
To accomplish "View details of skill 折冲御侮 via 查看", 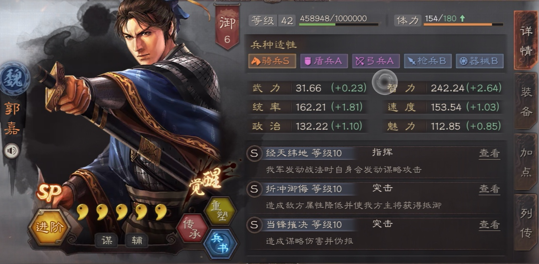I will (x=489, y=189).
